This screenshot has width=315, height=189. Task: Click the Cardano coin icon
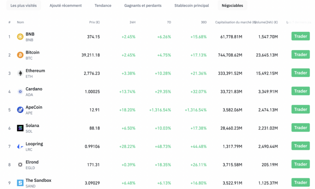(x=20, y=91)
